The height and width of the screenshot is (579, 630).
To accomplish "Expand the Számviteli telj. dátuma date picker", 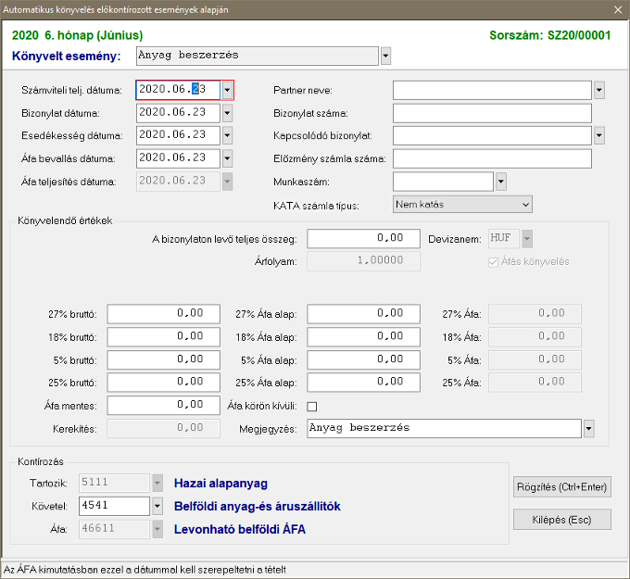I will click(227, 90).
